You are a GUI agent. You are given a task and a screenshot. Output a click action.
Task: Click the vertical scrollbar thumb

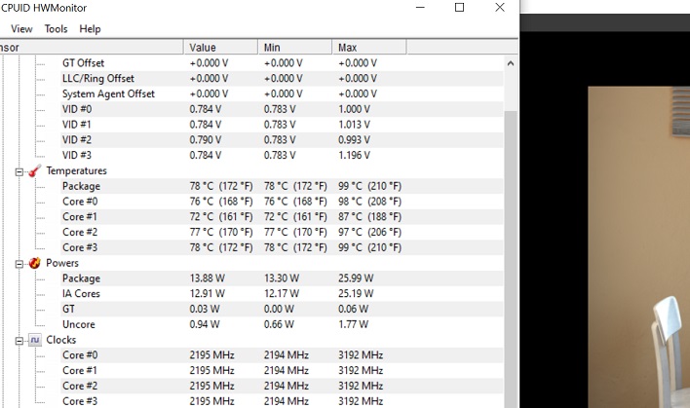tap(511, 259)
